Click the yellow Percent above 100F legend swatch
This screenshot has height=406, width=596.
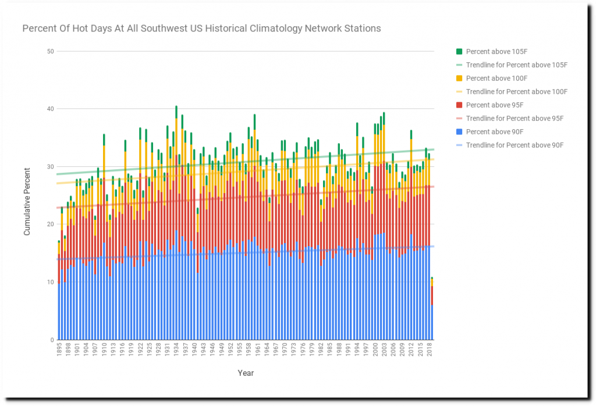coord(459,79)
